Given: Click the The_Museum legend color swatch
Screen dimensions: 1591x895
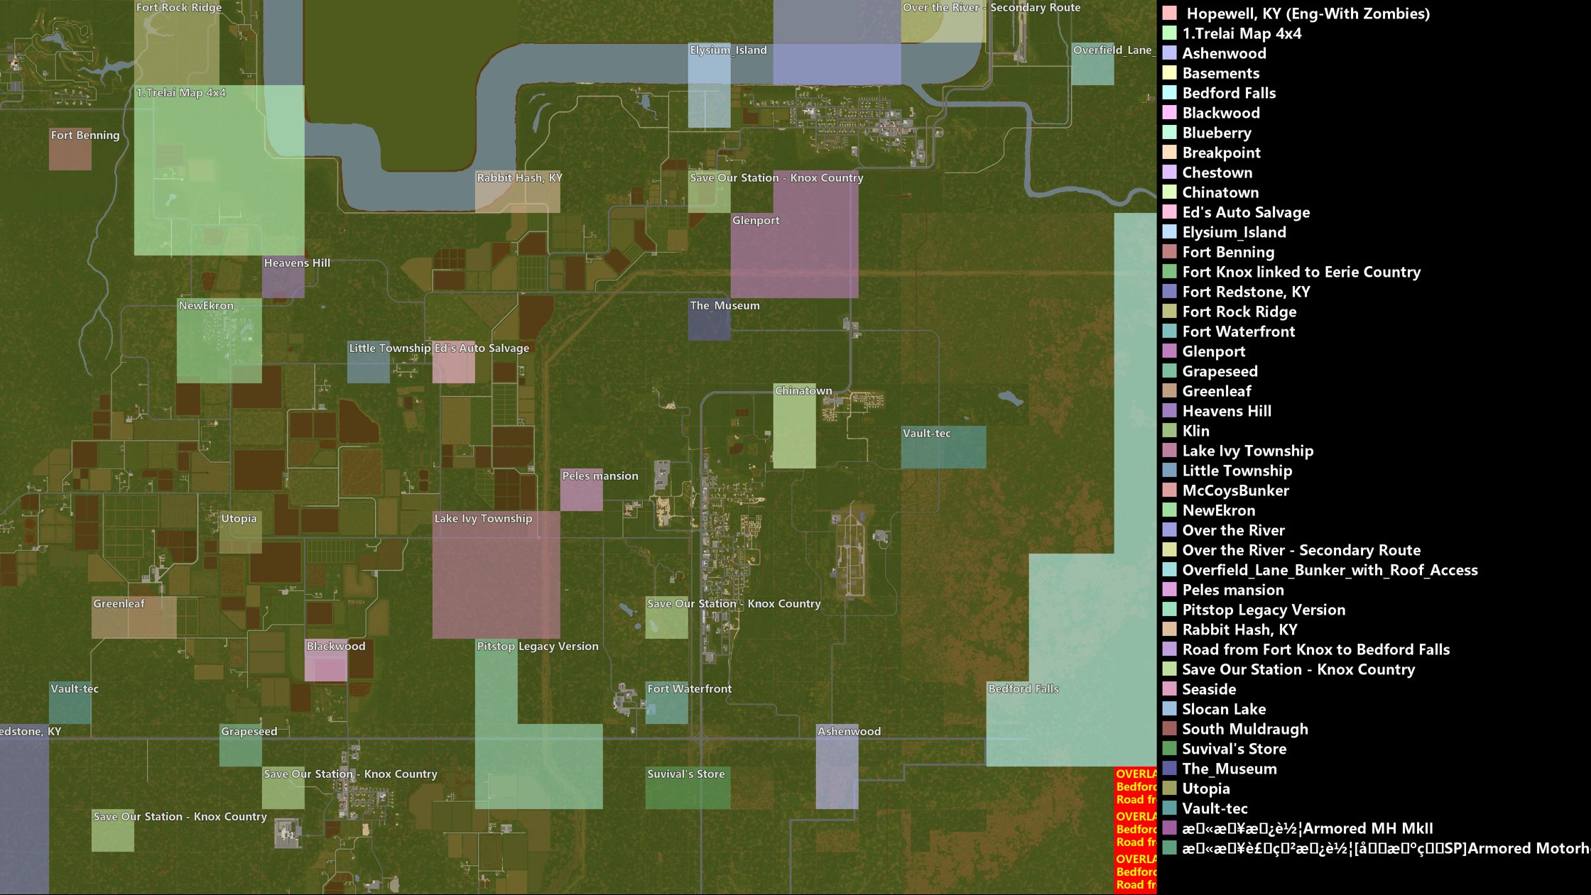Looking at the screenshot, I should pyautogui.click(x=1169, y=769).
